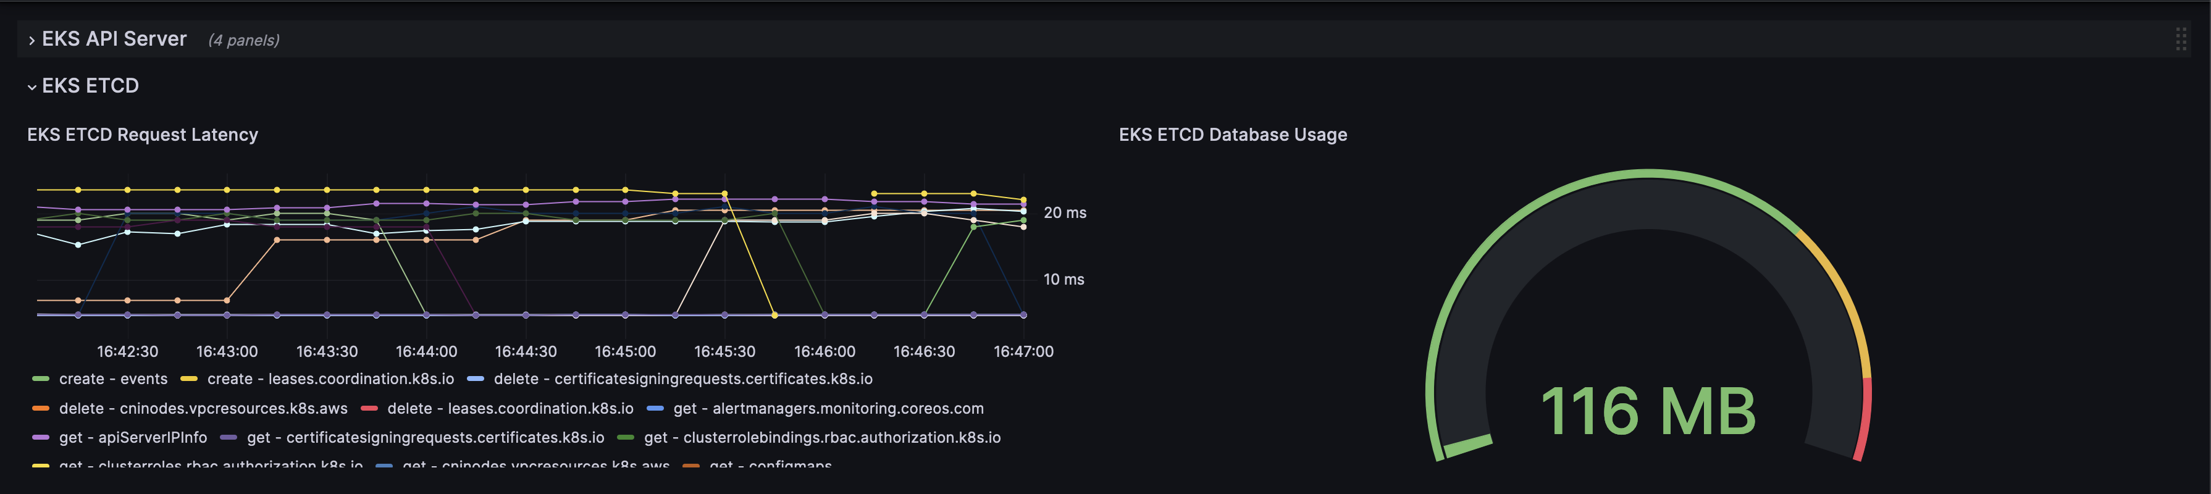This screenshot has height=494, width=2211.
Task: Collapse the EKS ETCD row chevron
Action: [31, 86]
